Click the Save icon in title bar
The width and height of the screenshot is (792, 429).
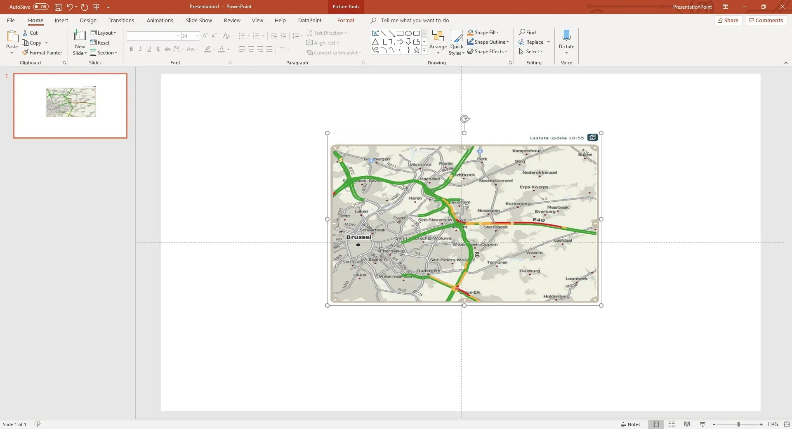[x=58, y=7]
